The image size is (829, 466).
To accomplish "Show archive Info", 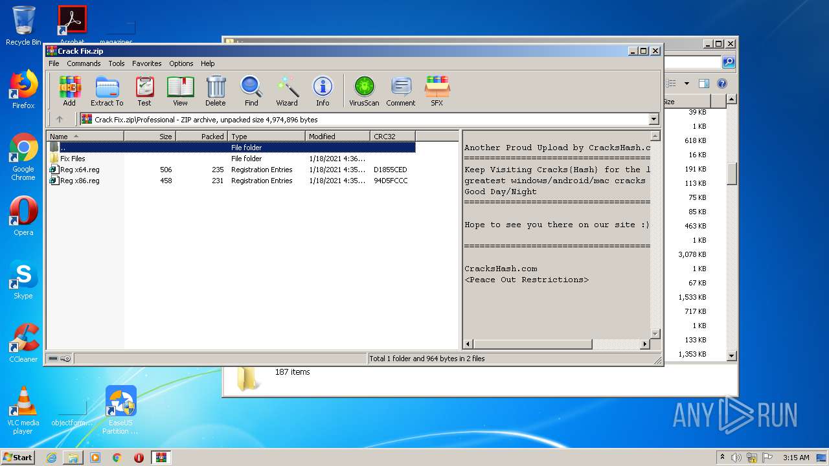I will 323,91.
